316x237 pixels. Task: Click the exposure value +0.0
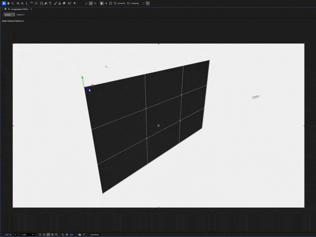71,234
